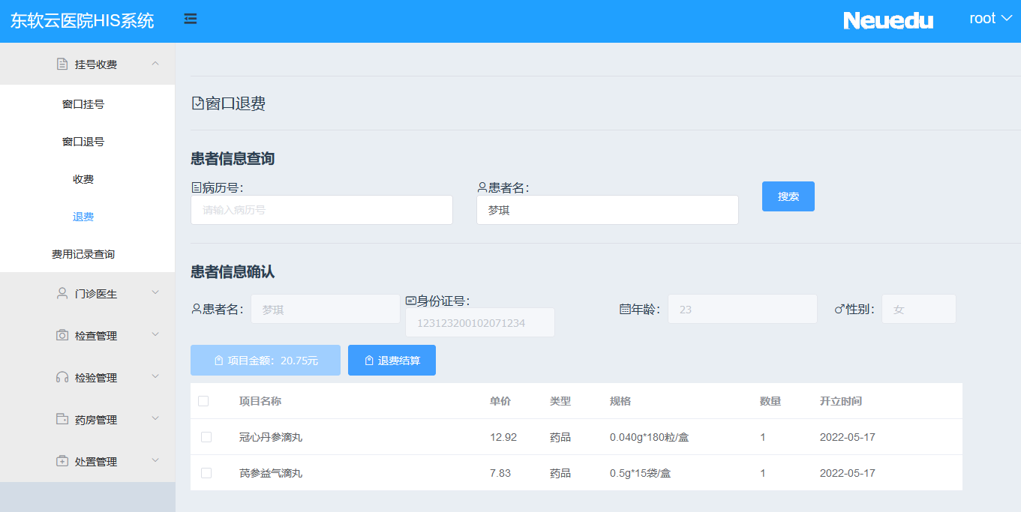Click the ID card icon before 身份证号
The image size is (1021, 512).
click(411, 301)
